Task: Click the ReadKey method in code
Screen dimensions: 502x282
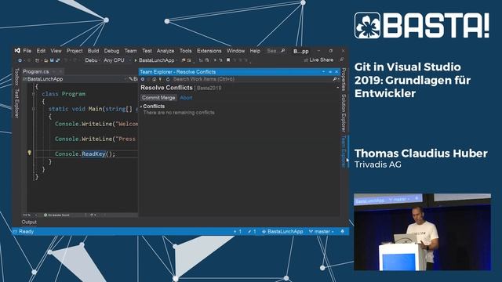Action: [x=93, y=154]
